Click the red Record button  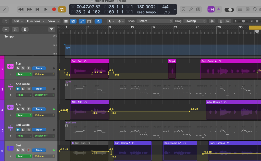coord(54,9)
